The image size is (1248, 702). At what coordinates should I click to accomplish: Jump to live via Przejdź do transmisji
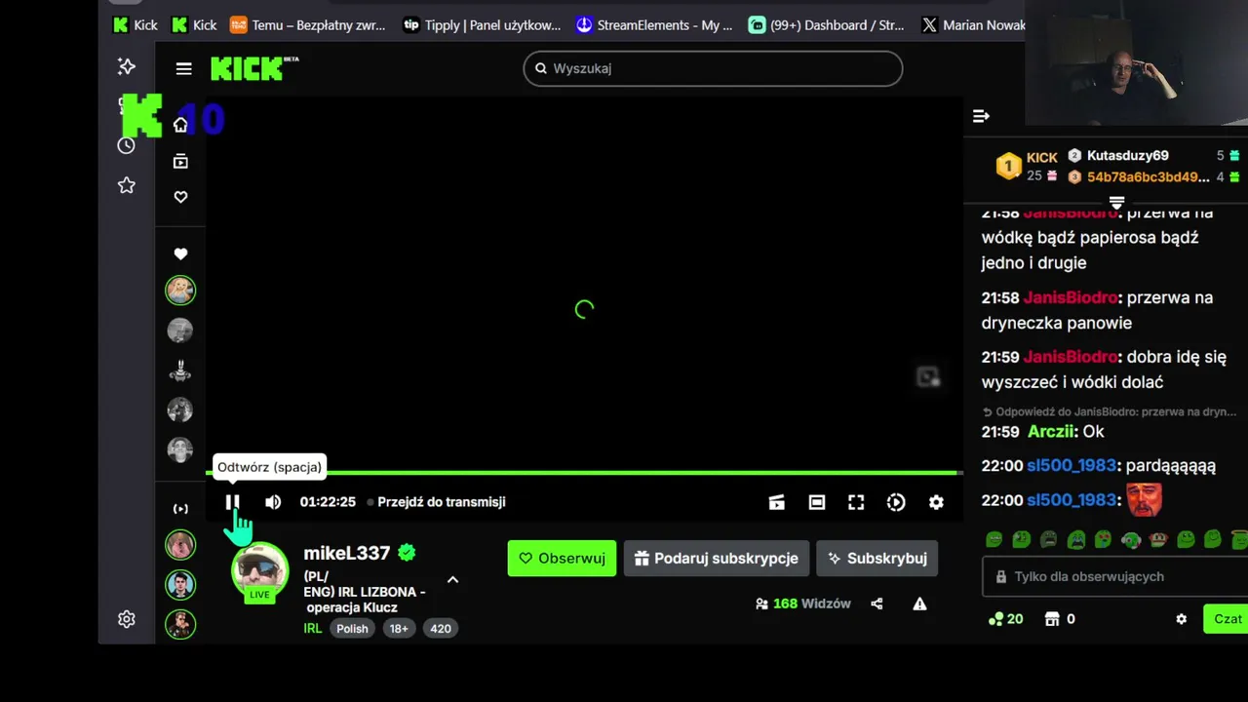tap(441, 502)
